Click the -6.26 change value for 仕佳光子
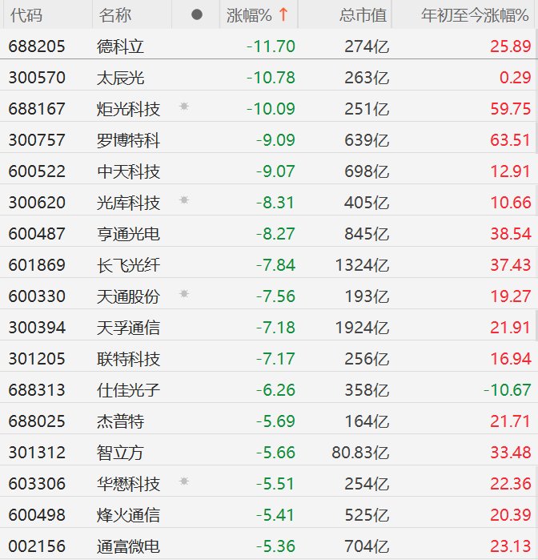The image size is (538, 560). coord(275,390)
